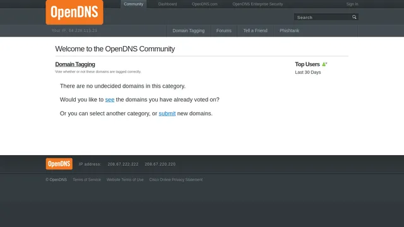The height and width of the screenshot is (227, 404).
Task: Click the 'see' link for voted domains
Action: click(110, 100)
